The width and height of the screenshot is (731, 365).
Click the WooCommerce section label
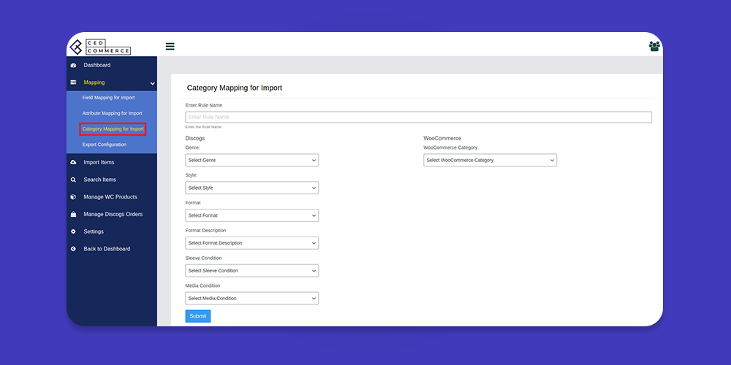[442, 138]
